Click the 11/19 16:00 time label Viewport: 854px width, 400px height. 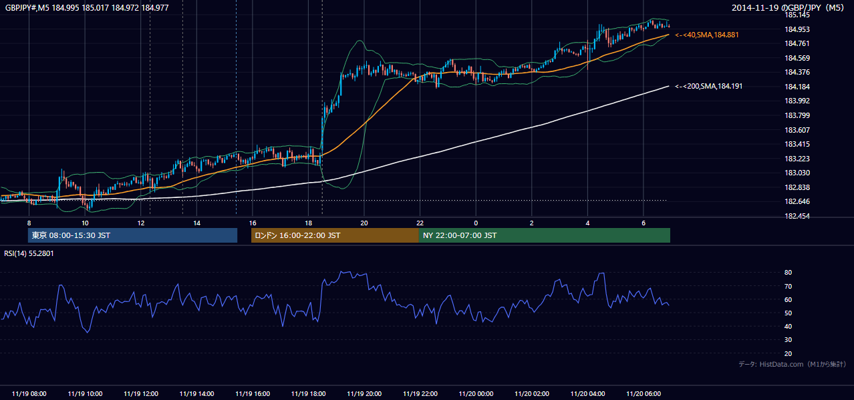tap(253, 394)
